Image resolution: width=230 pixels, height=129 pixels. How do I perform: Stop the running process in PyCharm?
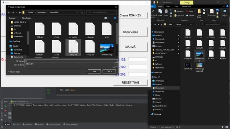5,111
